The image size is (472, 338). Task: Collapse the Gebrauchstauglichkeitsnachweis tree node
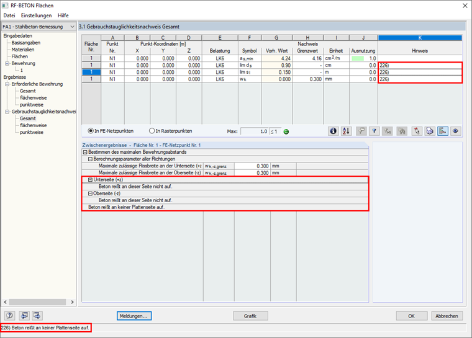pos(7,112)
